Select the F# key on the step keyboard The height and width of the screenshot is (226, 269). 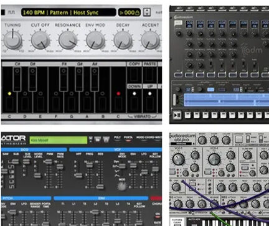click(x=64, y=79)
